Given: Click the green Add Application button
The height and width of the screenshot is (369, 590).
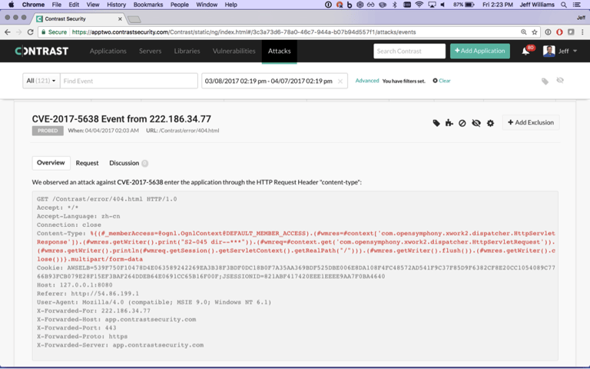Looking at the screenshot, I should [479, 52].
